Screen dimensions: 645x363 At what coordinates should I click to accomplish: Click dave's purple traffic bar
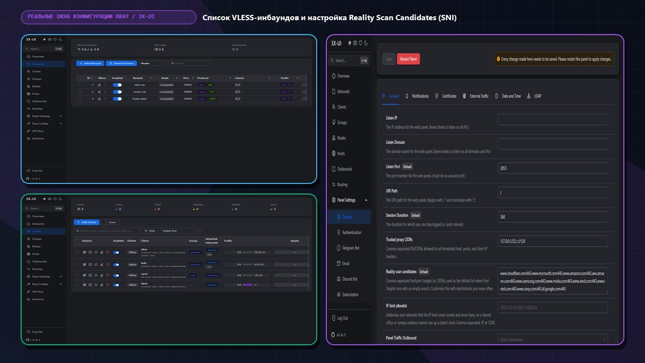tap(248, 285)
